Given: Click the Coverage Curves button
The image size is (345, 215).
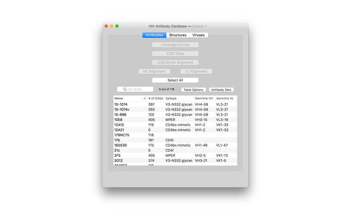Looking at the screenshot, I should point(175,45).
